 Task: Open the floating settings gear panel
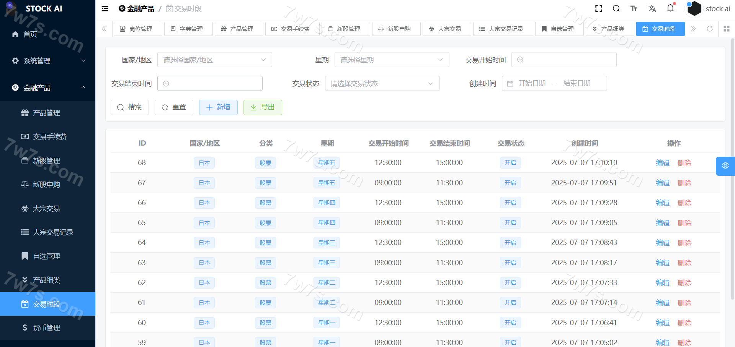click(725, 166)
